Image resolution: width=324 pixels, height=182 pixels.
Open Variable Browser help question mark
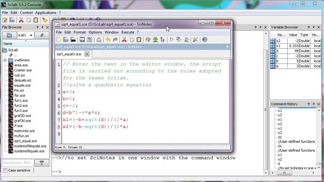pos(308,27)
